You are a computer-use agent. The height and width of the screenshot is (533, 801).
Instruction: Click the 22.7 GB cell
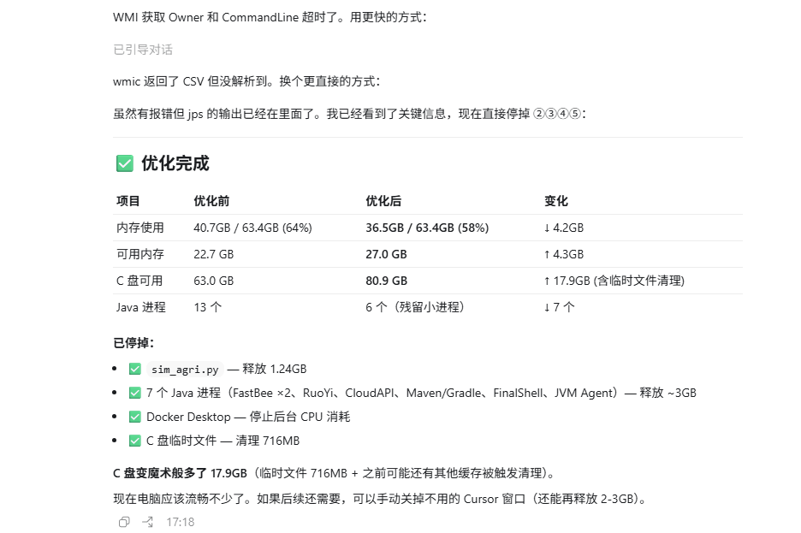pos(214,254)
